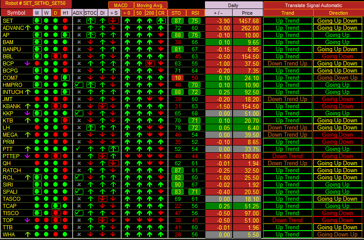Viewport: 364px width, 240px height.
Task: Click PTTEP's Down Trend cell
Action: pyautogui.click(x=288, y=156)
